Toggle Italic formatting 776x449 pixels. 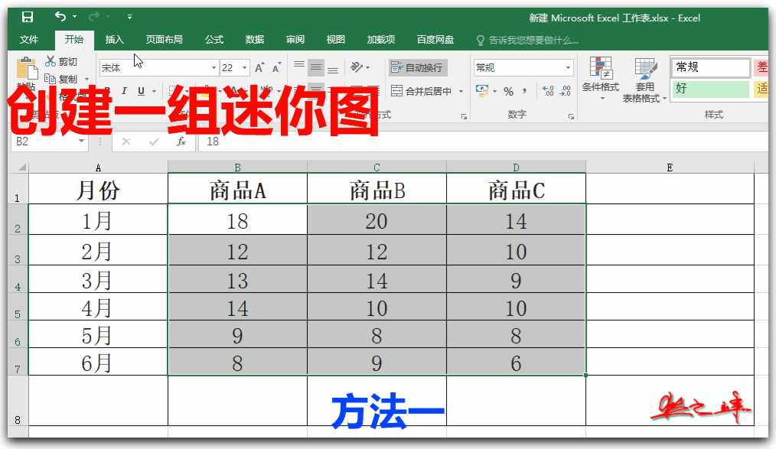pyautogui.click(x=124, y=91)
